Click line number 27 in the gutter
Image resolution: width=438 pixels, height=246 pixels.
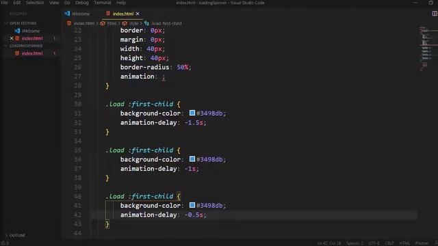pyautogui.click(x=77, y=77)
